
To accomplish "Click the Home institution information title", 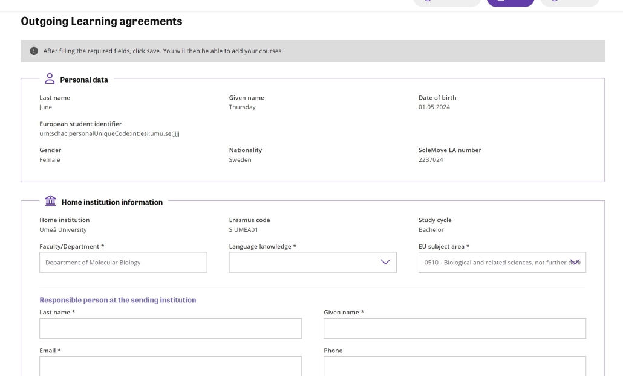I will (x=112, y=202).
